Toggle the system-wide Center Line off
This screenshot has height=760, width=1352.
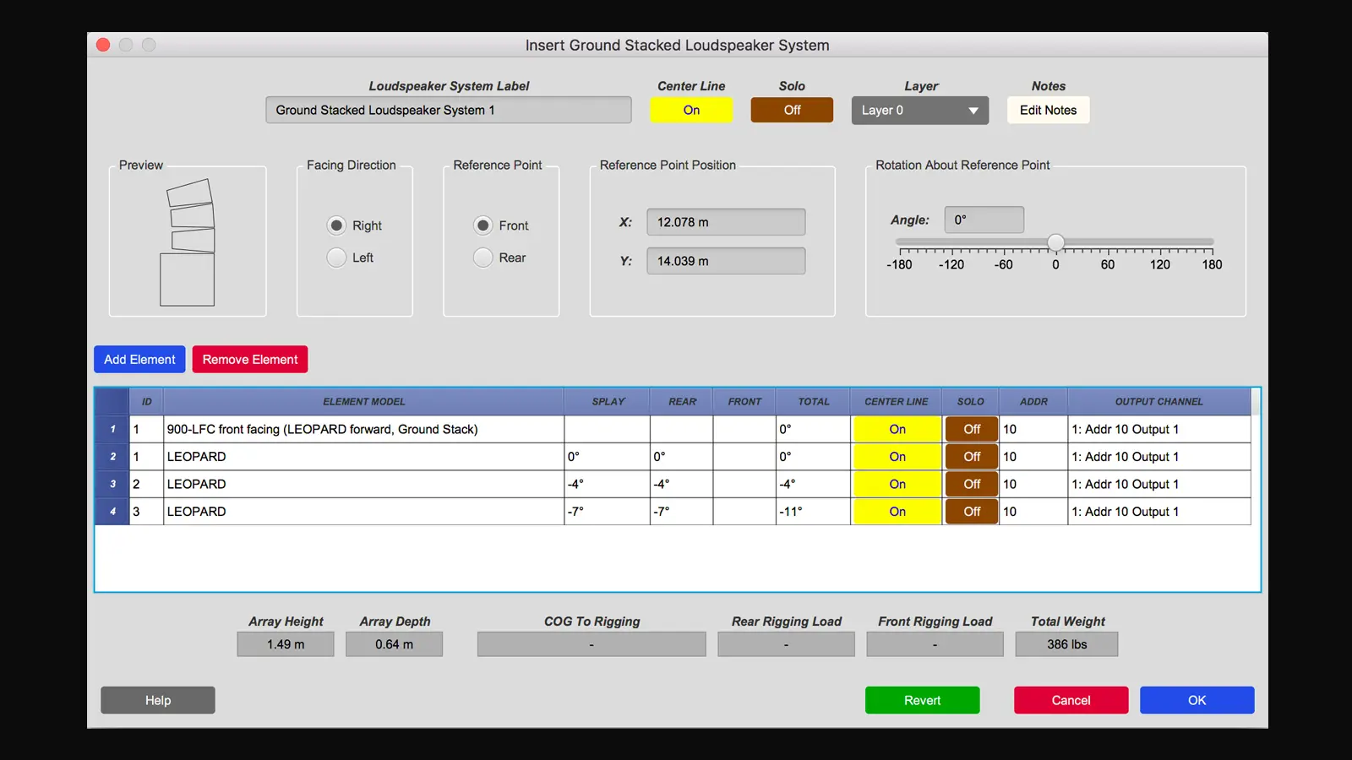pos(691,110)
